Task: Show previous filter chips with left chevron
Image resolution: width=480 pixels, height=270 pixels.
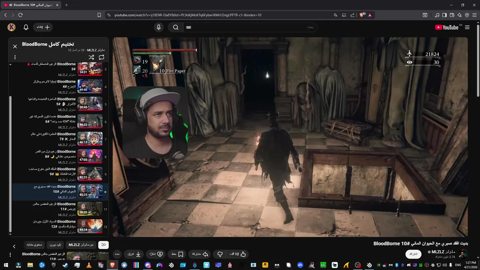Action: [14, 246]
